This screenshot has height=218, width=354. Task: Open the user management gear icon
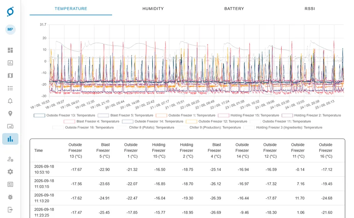pos(10,159)
